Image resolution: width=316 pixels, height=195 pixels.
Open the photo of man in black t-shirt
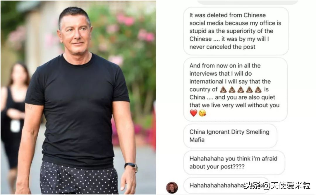pos(78,98)
